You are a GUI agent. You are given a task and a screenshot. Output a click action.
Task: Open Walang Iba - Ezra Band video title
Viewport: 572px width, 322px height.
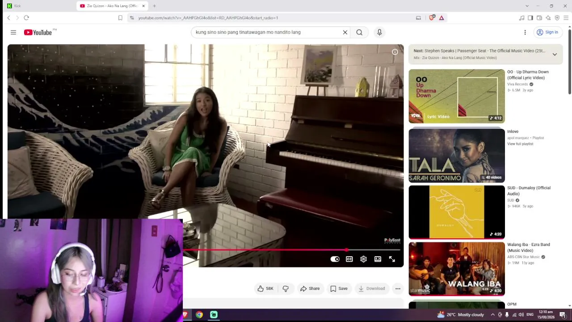(529, 247)
